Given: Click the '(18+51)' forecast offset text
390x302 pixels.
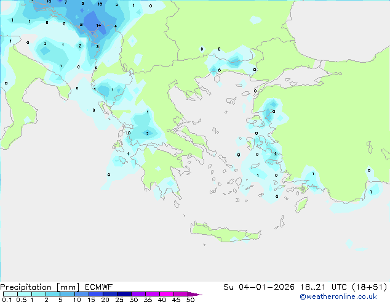Looking at the screenshot, I should (370, 287).
